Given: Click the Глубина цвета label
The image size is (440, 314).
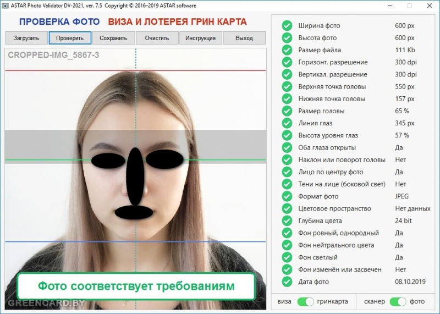Looking at the screenshot, I should (320, 221).
